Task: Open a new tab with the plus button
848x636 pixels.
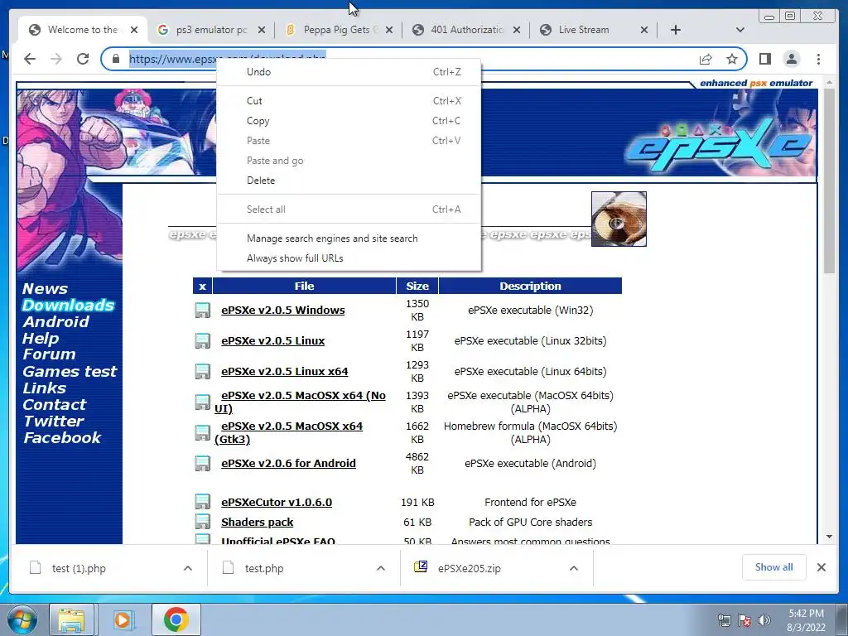Action: (676, 30)
